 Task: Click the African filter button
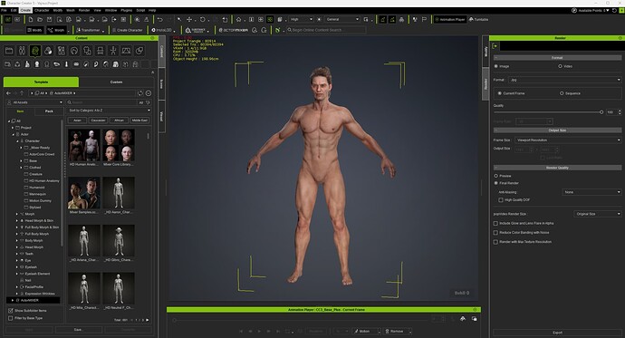tap(119, 120)
